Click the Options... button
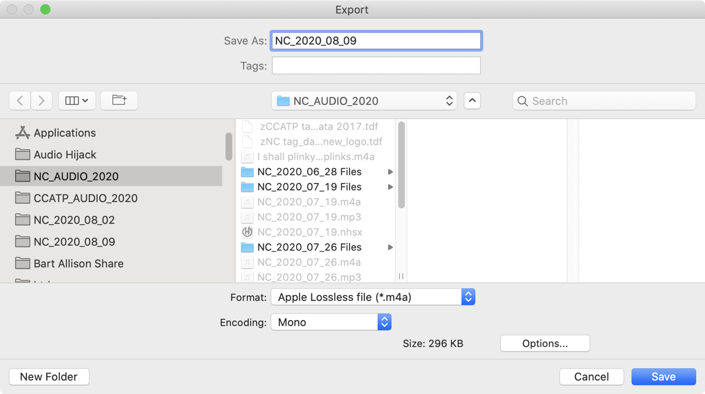705x394 pixels. pyautogui.click(x=545, y=343)
